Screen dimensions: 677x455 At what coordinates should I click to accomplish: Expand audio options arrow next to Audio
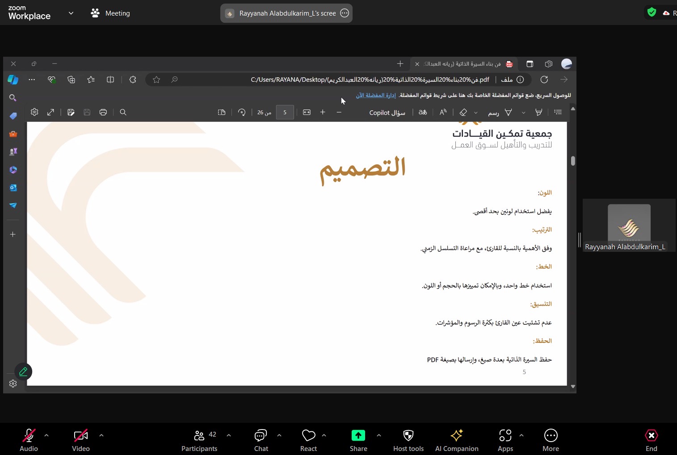click(46, 435)
